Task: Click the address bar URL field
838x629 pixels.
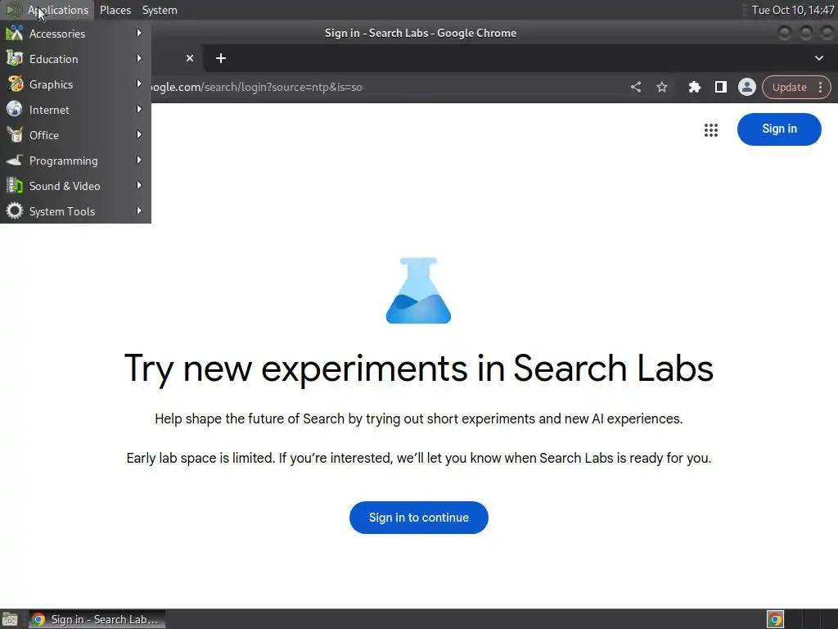Action: (385, 87)
